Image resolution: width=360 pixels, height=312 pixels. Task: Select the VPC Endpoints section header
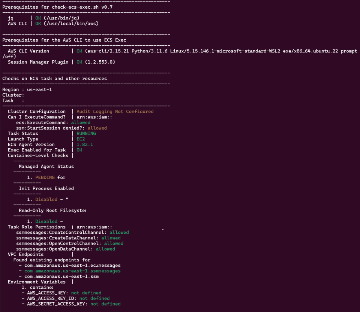coord(22,254)
